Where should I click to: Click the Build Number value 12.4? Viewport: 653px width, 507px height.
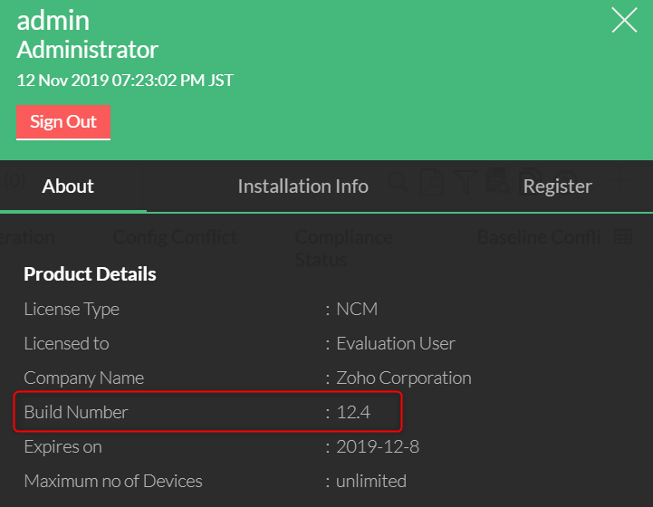point(354,413)
